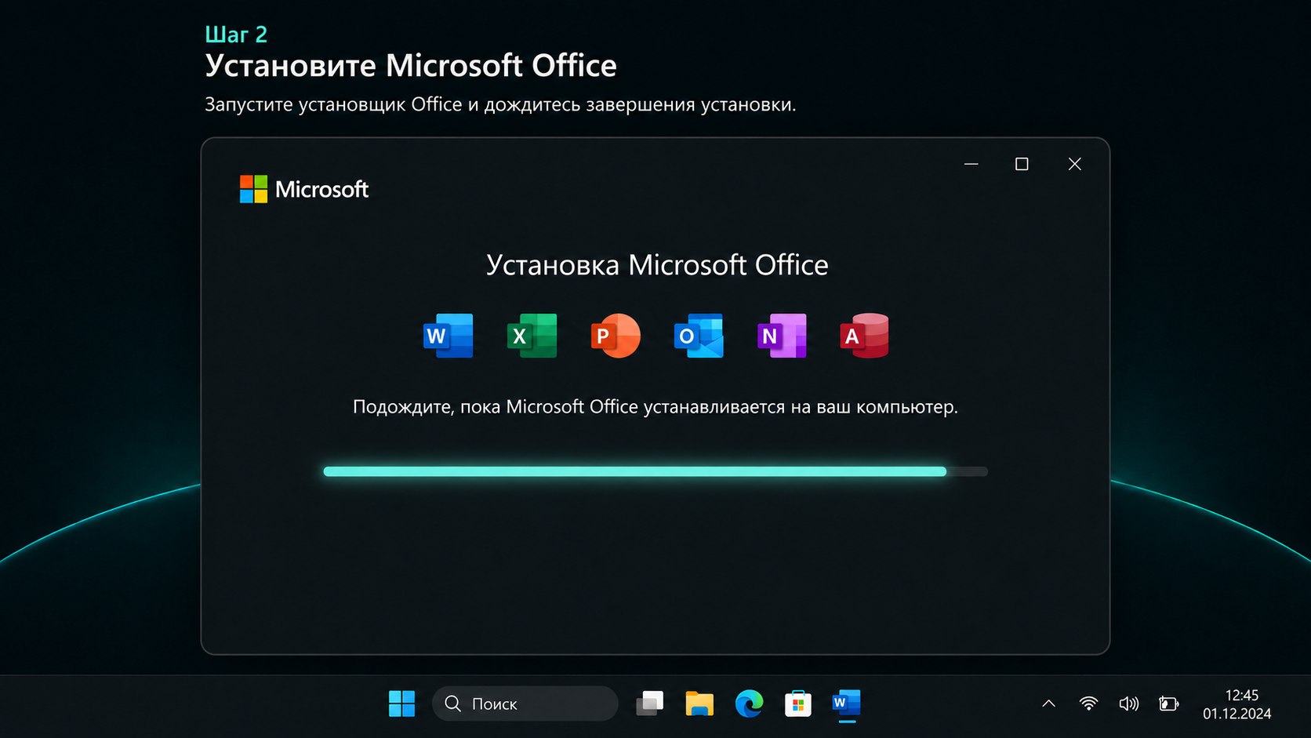Launch Microsoft Edge from the taskbar

click(749, 703)
